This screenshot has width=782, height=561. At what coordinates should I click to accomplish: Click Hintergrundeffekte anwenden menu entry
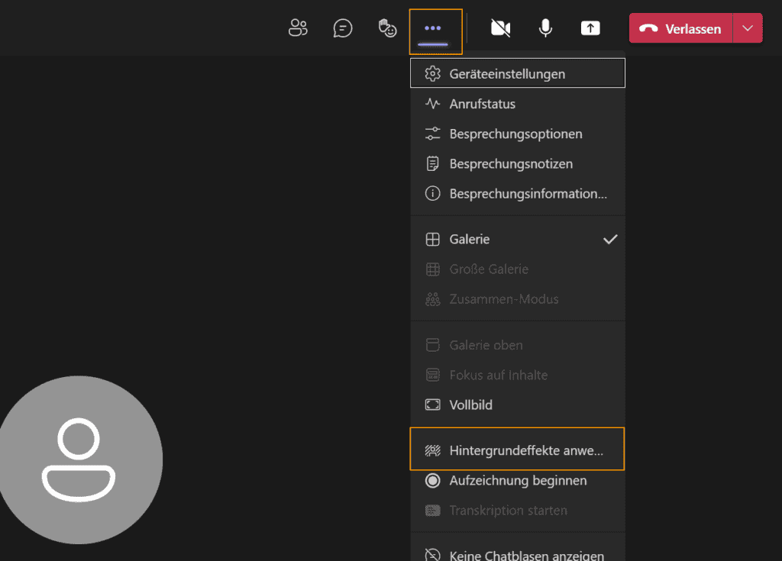(x=517, y=449)
